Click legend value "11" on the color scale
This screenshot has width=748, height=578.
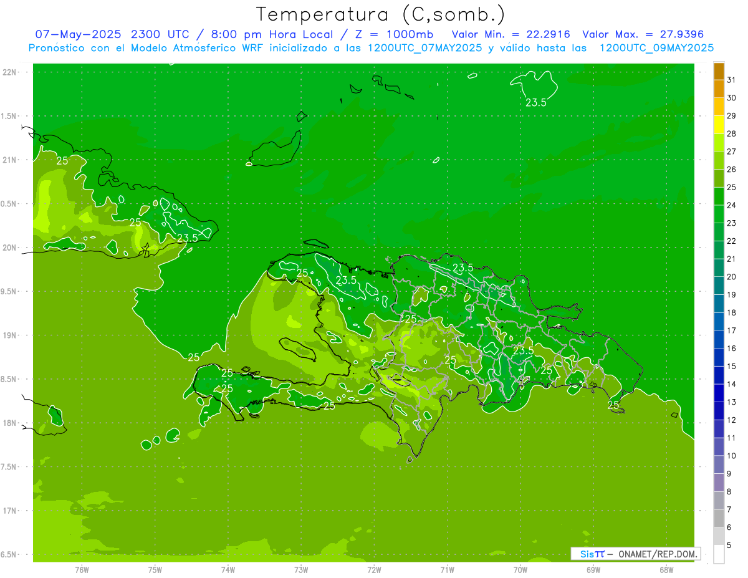tap(731, 438)
